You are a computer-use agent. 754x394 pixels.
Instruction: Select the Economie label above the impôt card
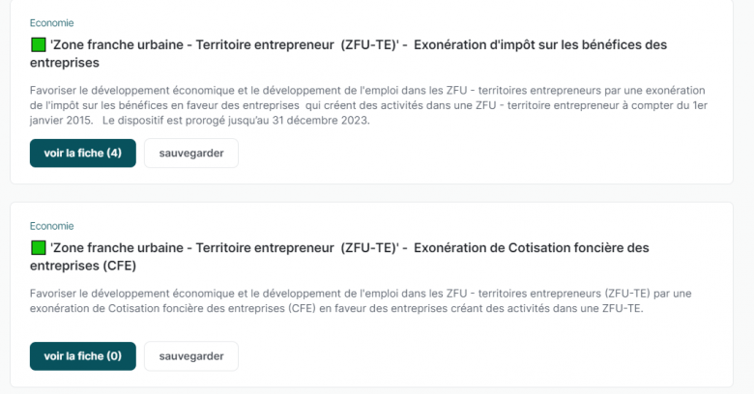pyautogui.click(x=51, y=22)
